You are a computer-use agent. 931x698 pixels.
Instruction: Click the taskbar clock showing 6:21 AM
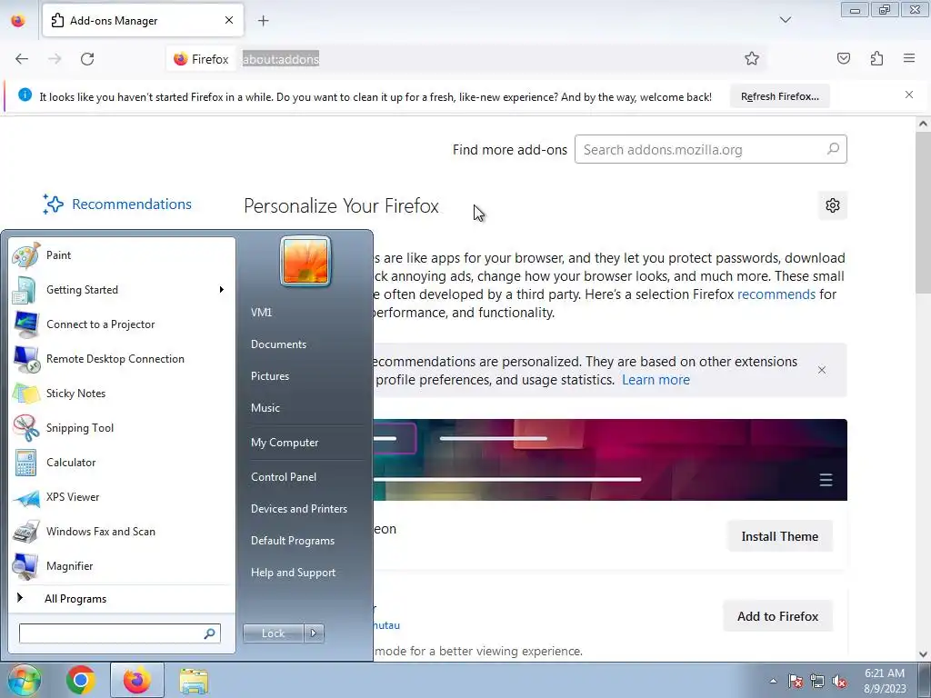[x=885, y=681]
